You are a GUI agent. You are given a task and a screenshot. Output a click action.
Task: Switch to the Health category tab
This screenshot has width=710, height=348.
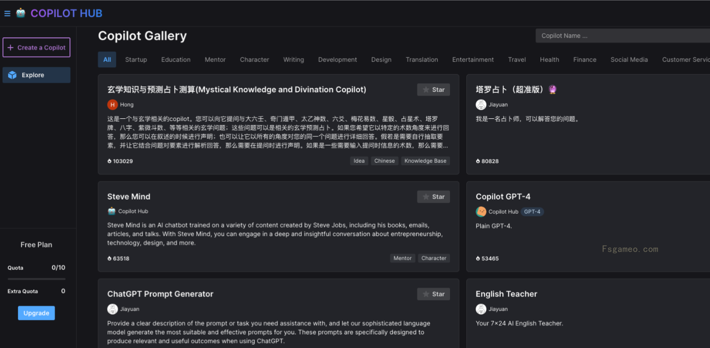pyautogui.click(x=550, y=60)
